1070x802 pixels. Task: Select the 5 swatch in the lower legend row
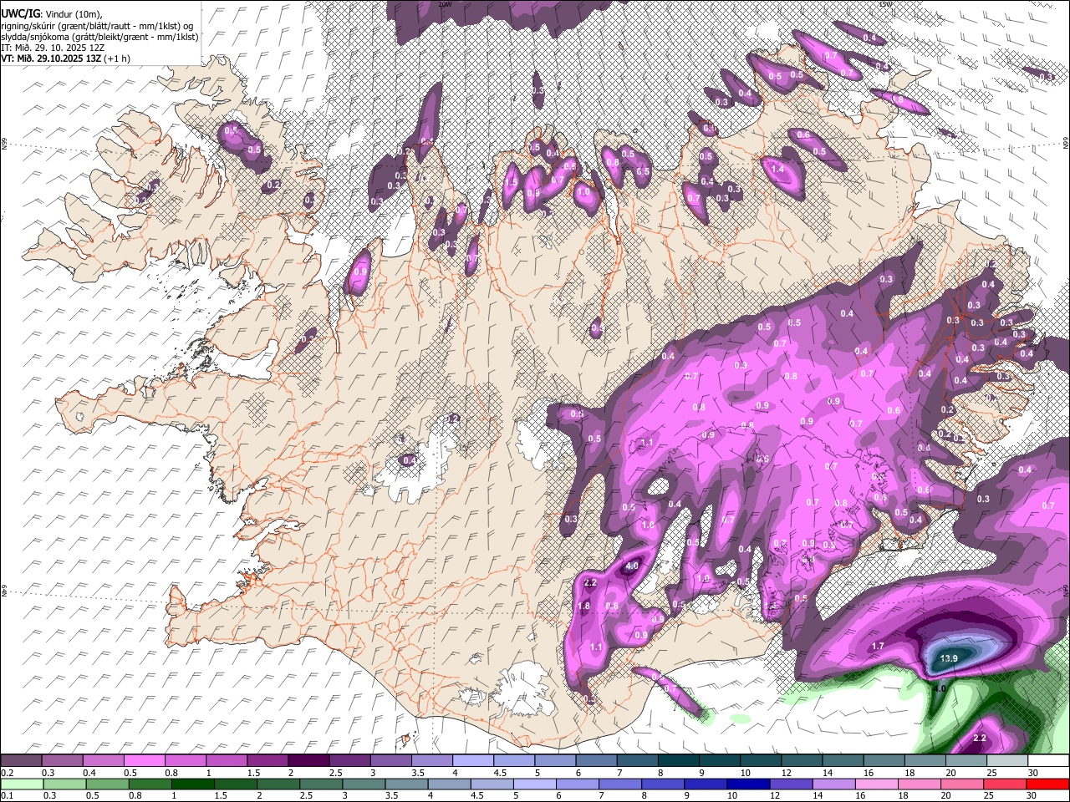[535, 784]
